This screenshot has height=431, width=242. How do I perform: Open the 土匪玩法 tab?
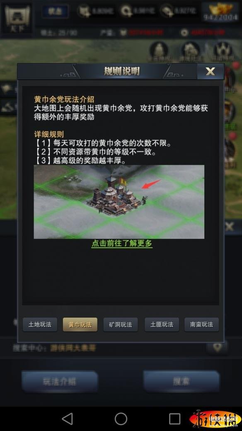pos(162,324)
